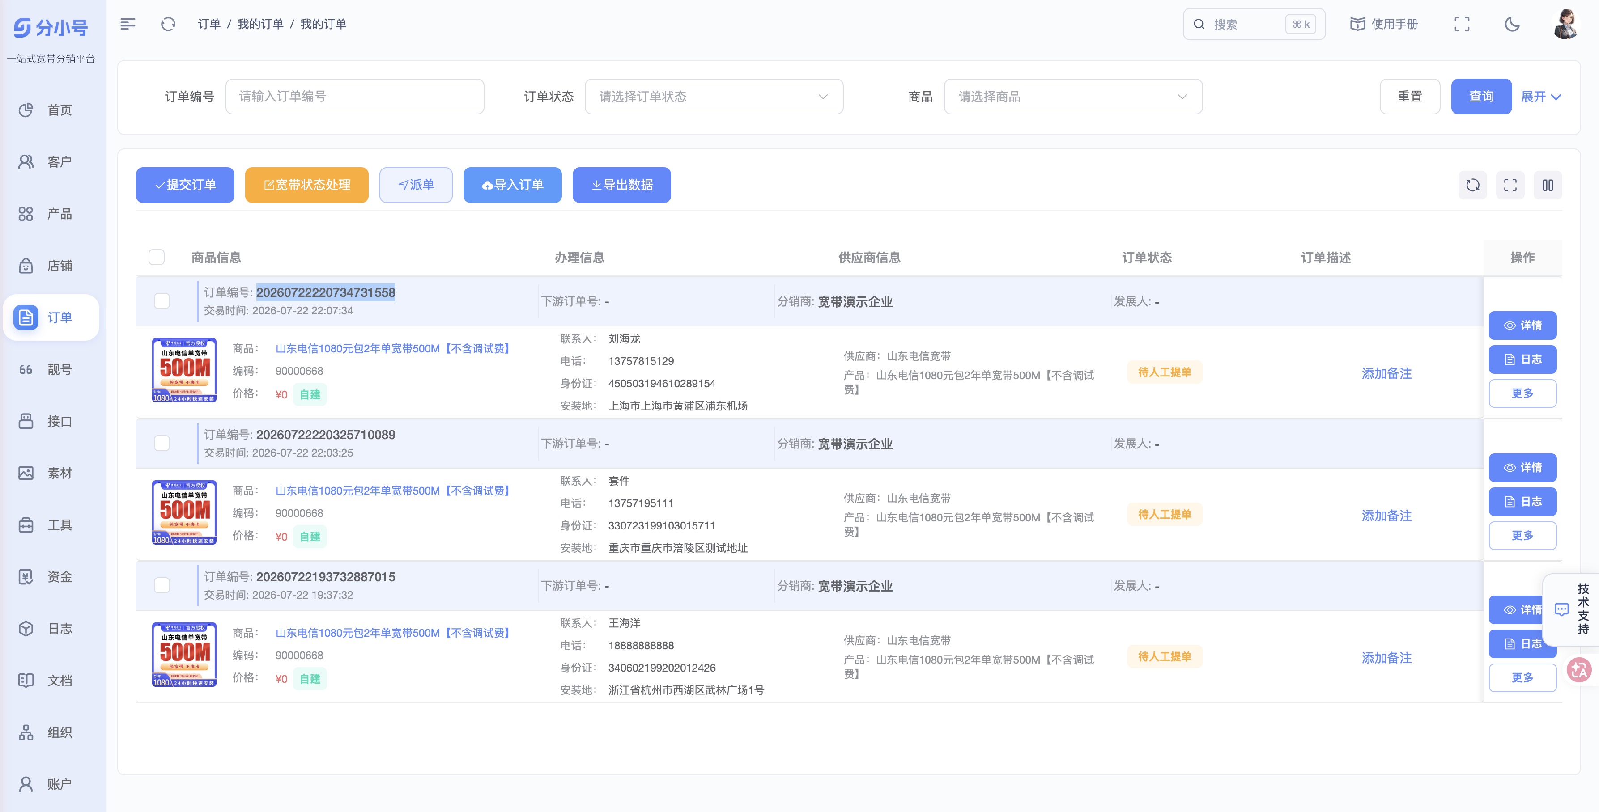This screenshot has width=1599, height=812.
Task: Refresh the order table icon
Action: coord(1472,185)
